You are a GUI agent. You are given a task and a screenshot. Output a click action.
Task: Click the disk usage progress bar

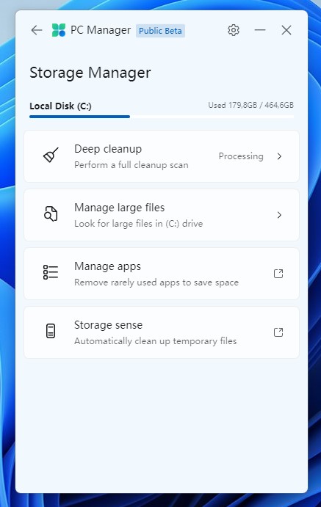pos(162,117)
